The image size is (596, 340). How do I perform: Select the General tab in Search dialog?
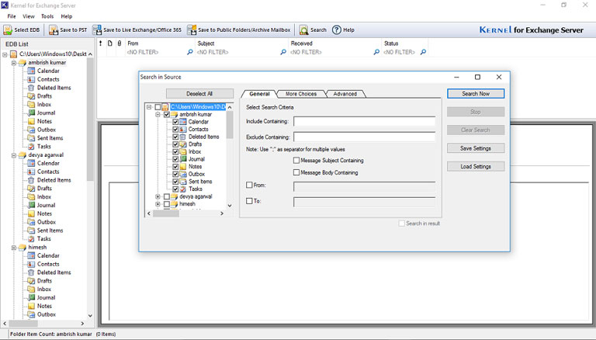point(260,94)
